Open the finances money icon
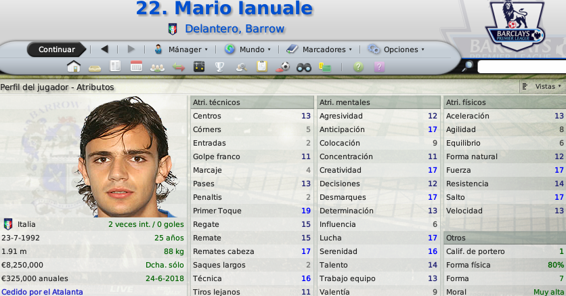This screenshot has height=296, width=566. [x=324, y=67]
